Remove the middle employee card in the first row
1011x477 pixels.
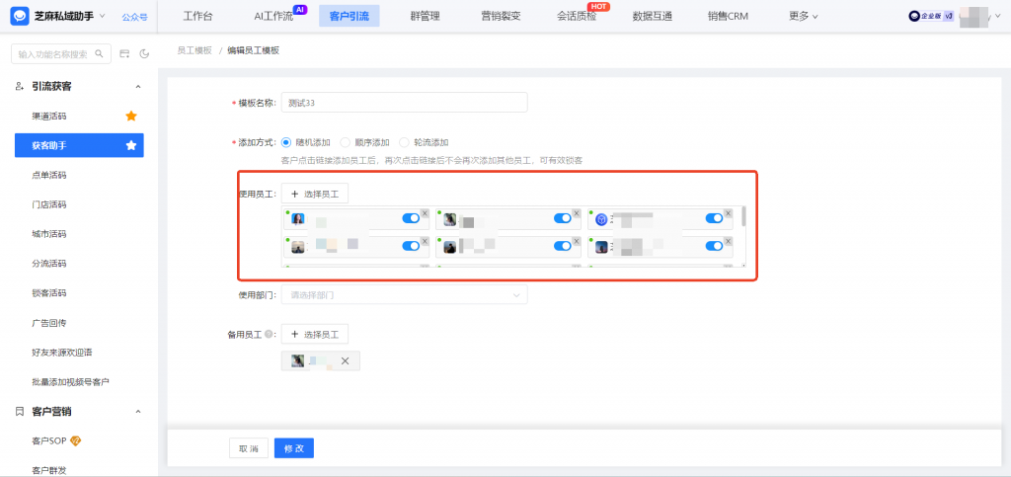pyautogui.click(x=577, y=212)
